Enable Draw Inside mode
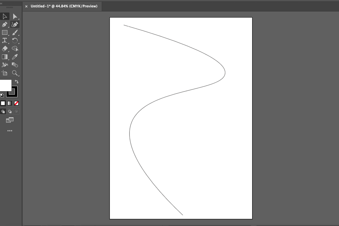Screen dimensions: 339x226 pos(16,111)
